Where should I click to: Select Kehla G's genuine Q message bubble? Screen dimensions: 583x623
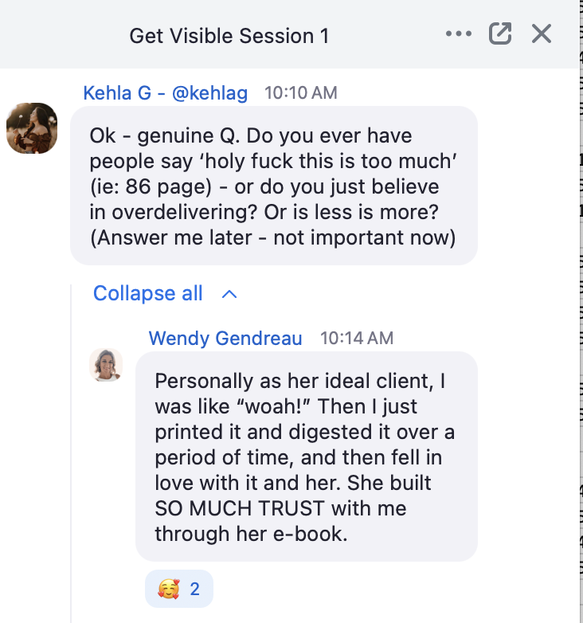coord(274,186)
